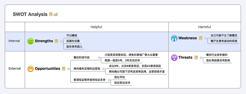
Task: Collapse the Weakness branch
Action: pyautogui.click(x=205, y=38)
